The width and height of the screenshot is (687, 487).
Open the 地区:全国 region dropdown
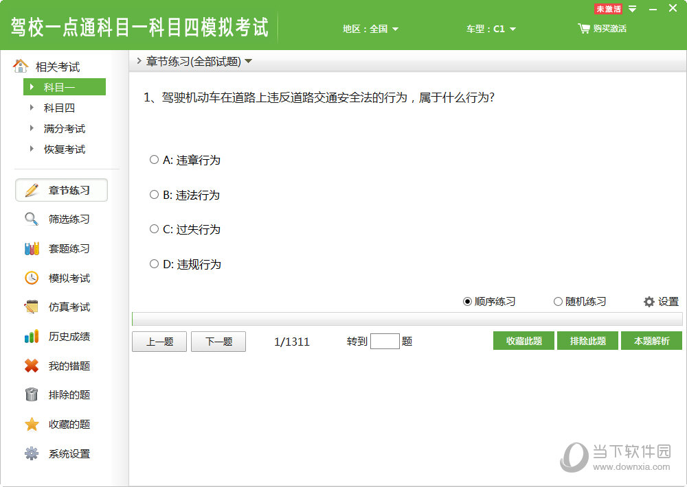371,29
